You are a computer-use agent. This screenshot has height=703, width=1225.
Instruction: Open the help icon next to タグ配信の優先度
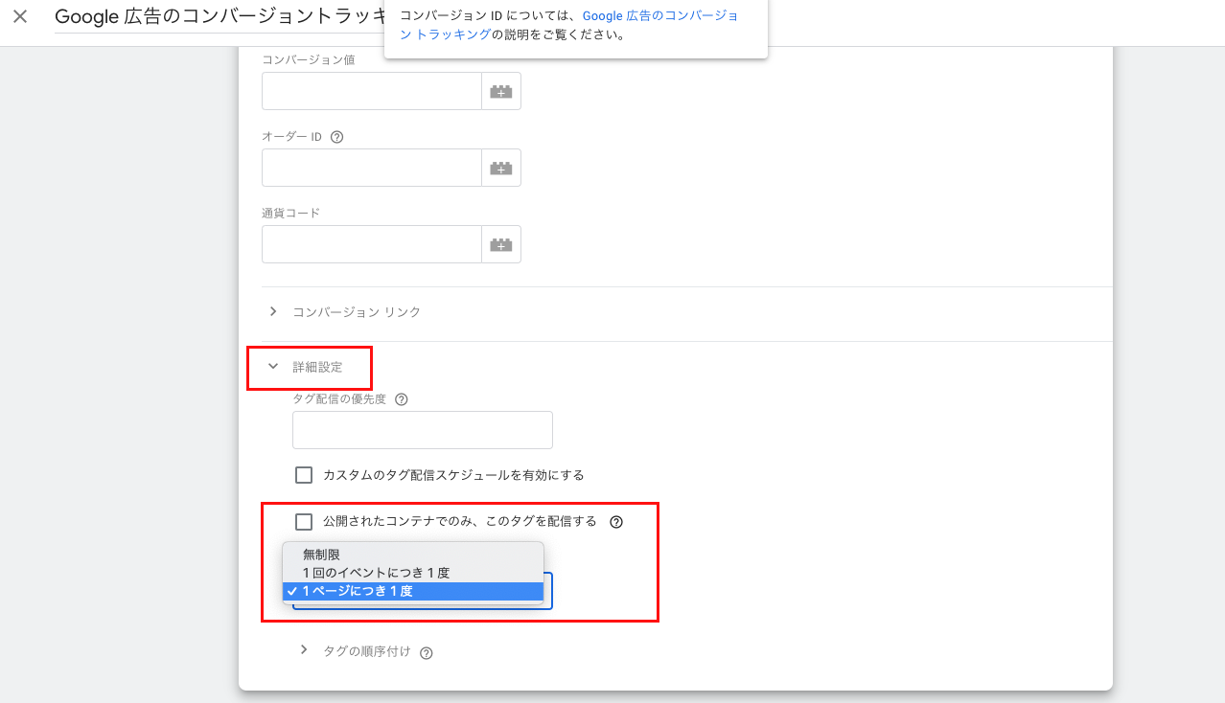point(402,399)
